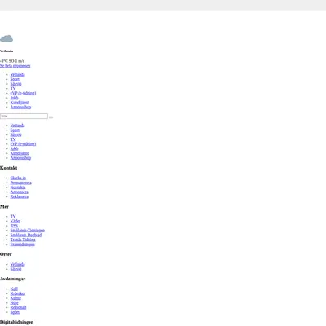Click the cloud weather icon
326x326 pixels.
tap(7, 38)
